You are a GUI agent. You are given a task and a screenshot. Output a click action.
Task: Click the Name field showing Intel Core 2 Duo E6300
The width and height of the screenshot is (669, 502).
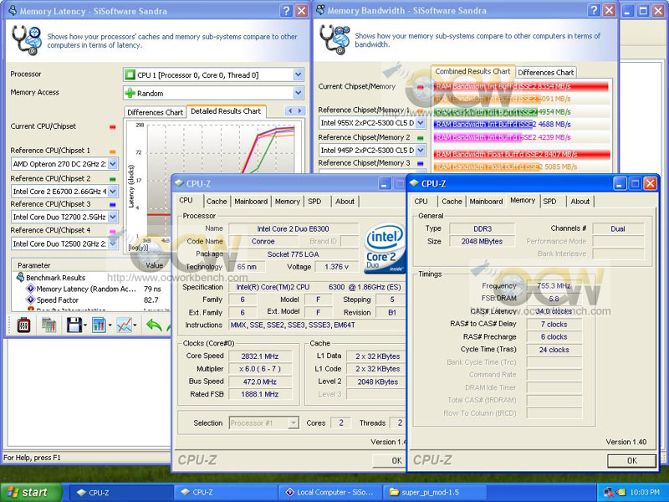pos(293,228)
